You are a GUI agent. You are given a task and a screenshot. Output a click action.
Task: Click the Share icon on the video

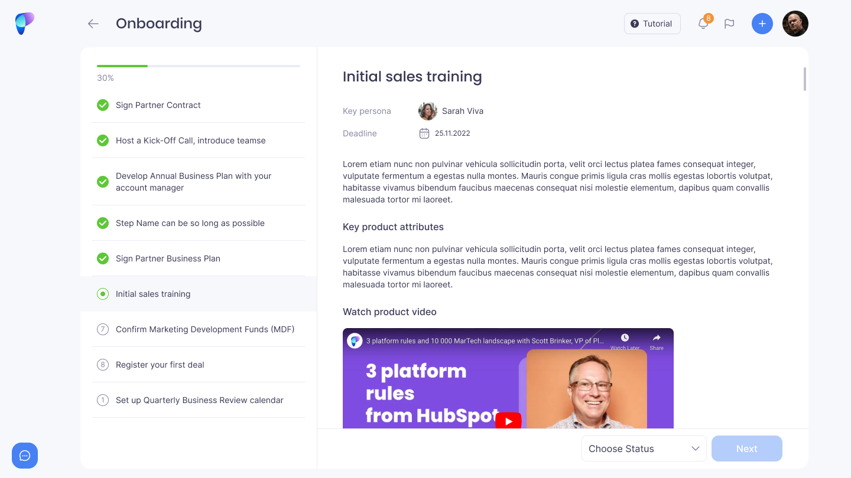pos(656,339)
